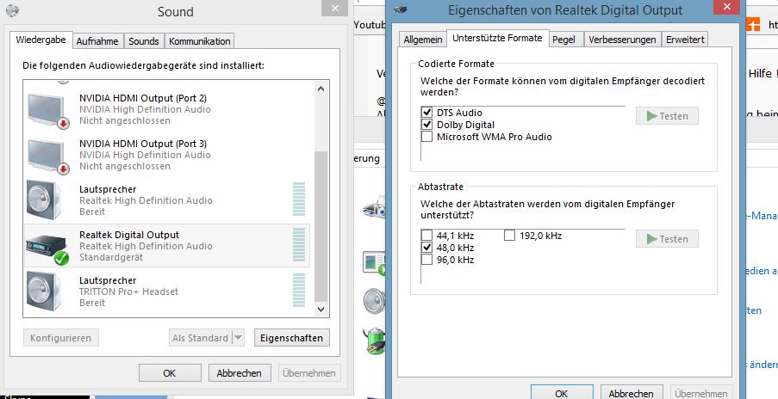The image size is (778, 399).
Task: Click the TRITTON Pro+ Headset speaker icon
Action: coord(44,292)
